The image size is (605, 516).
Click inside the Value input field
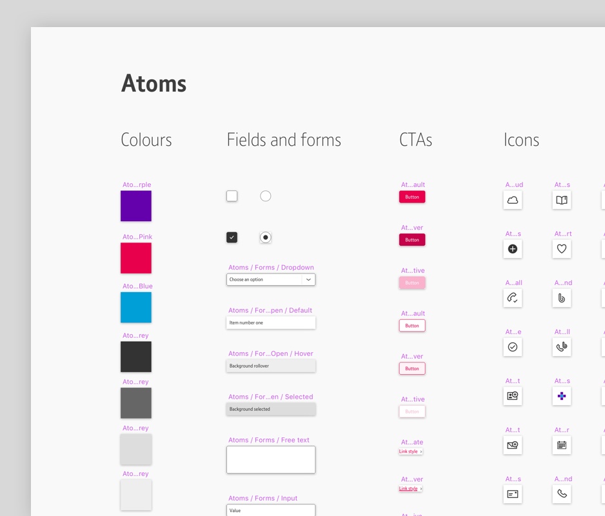[271, 510]
